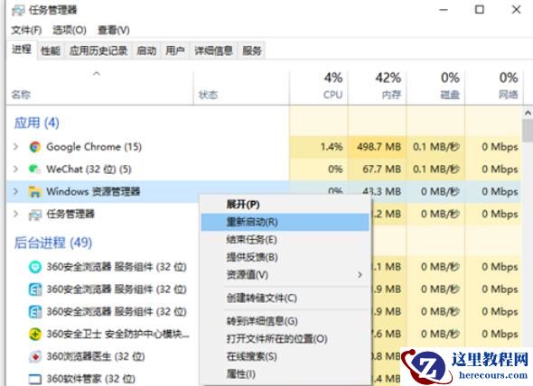Choose 展开(P) in the context menu
The width and height of the screenshot is (533, 386).
(285, 205)
